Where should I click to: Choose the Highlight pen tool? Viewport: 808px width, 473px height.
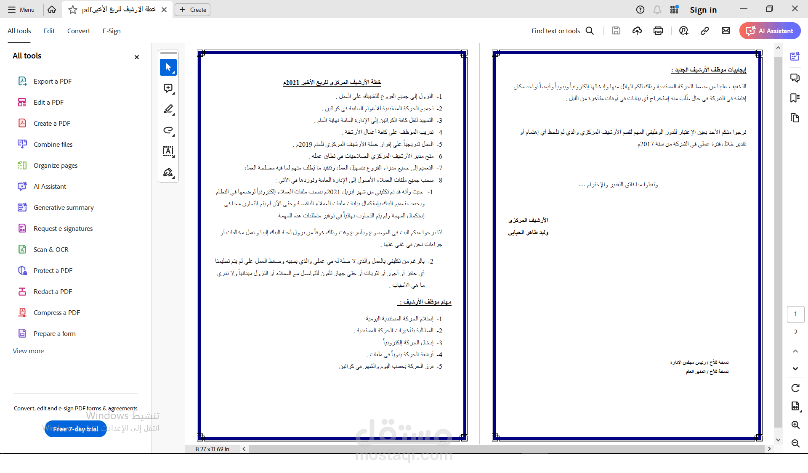pyautogui.click(x=168, y=109)
